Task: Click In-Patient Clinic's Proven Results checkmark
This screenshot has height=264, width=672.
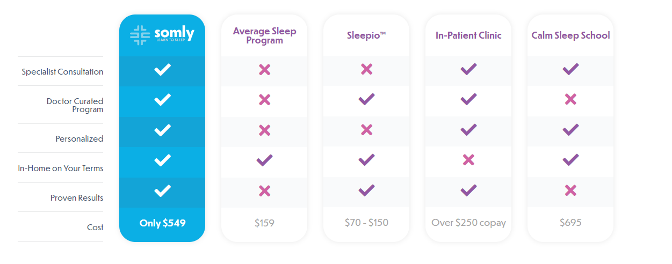Action: click(468, 190)
